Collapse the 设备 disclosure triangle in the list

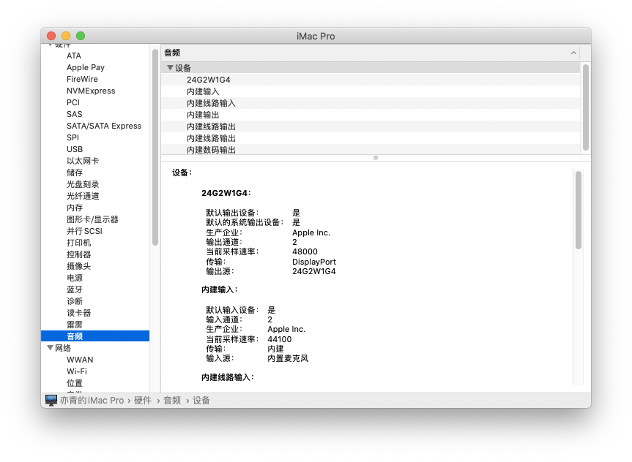170,67
